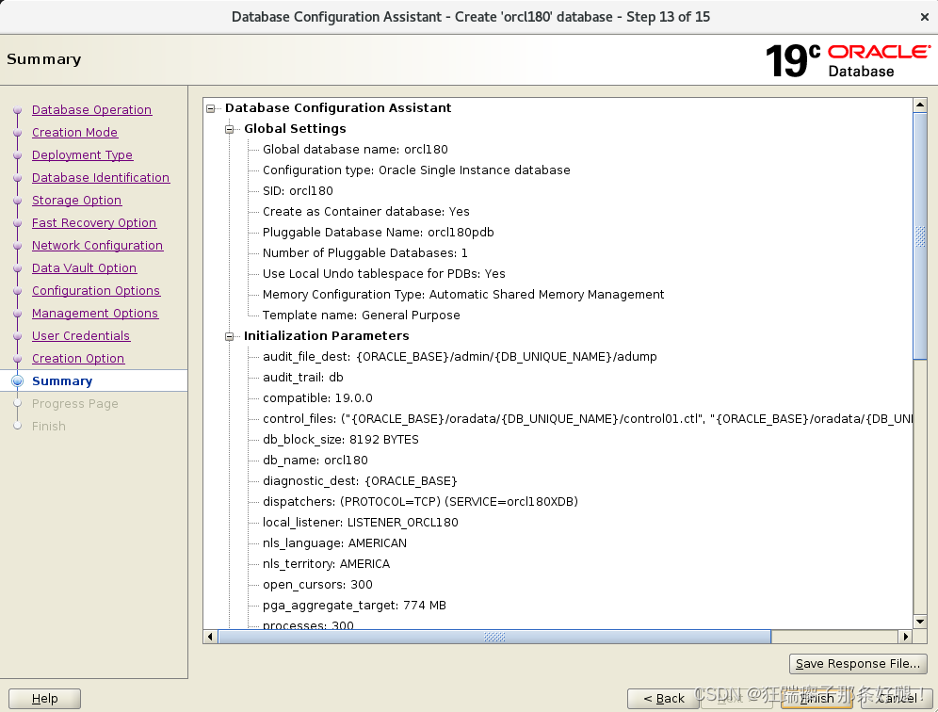
Task: Navigate to the Fast Recovery Option step
Action: (94, 222)
